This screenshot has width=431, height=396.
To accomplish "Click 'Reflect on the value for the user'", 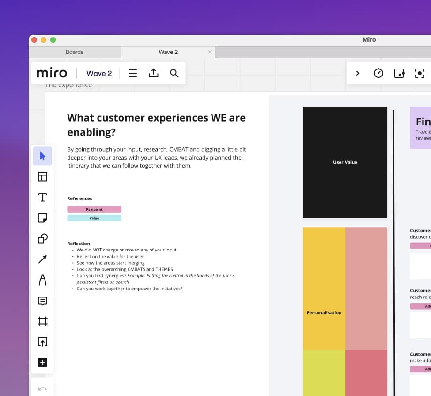I will point(110,256).
